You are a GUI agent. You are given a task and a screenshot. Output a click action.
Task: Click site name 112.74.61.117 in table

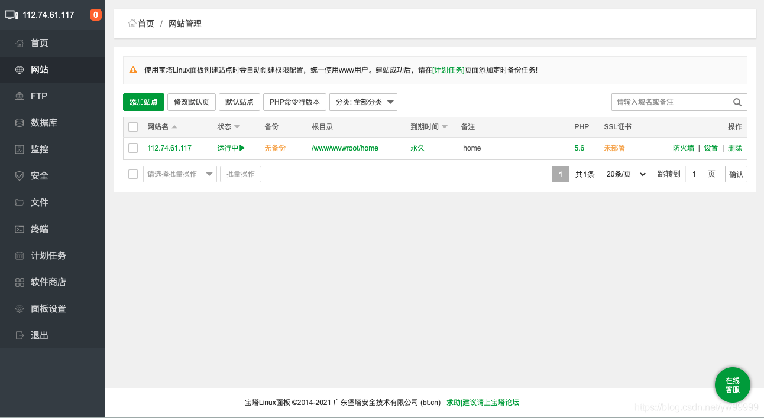pos(169,148)
